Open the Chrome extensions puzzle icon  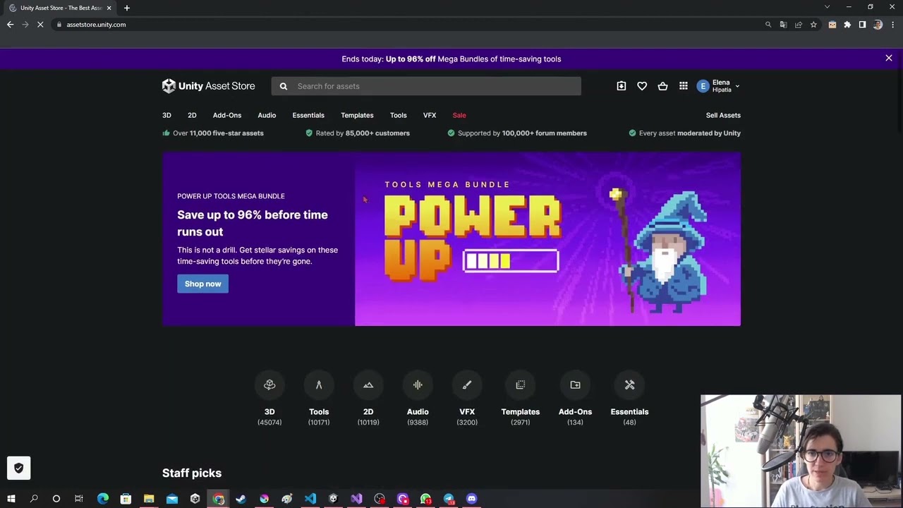point(847,25)
